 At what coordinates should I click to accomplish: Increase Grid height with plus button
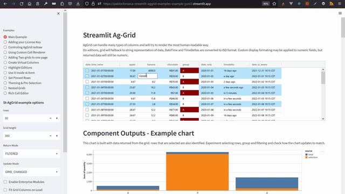(x=57, y=136)
